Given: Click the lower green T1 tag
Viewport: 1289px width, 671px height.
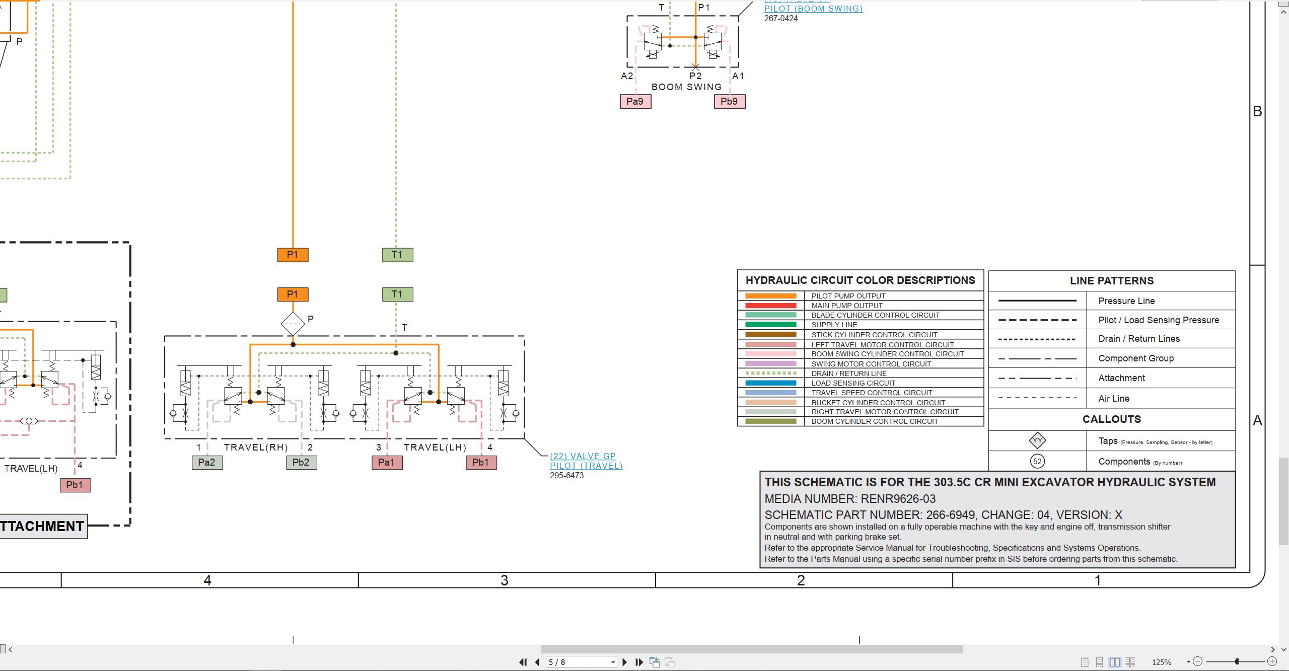Looking at the screenshot, I should pyautogui.click(x=397, y=294).
